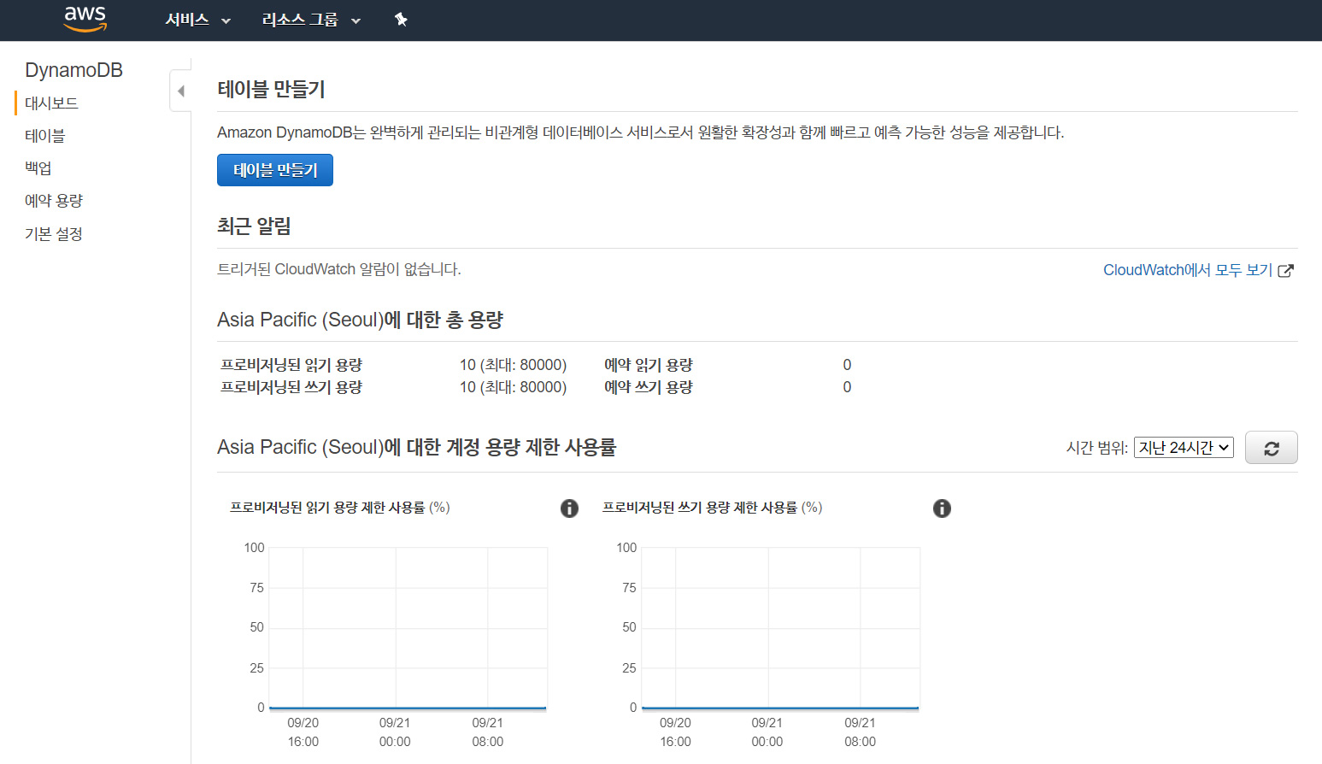The width and height of the screenshot is (1322, 764).
Task: Click the DynamoDB sidebar title
Action: pyautogui.click(x=73, y=70)
